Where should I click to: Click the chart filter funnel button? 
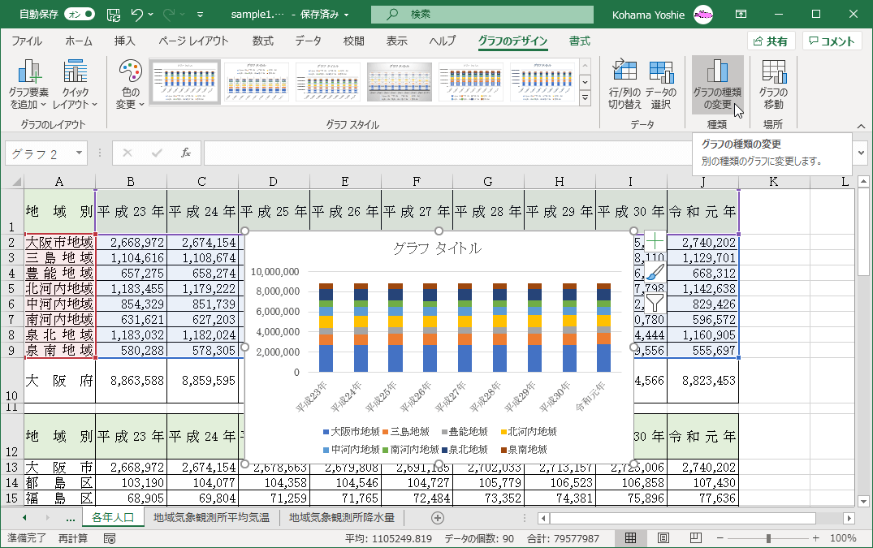(x=655, y=303)
